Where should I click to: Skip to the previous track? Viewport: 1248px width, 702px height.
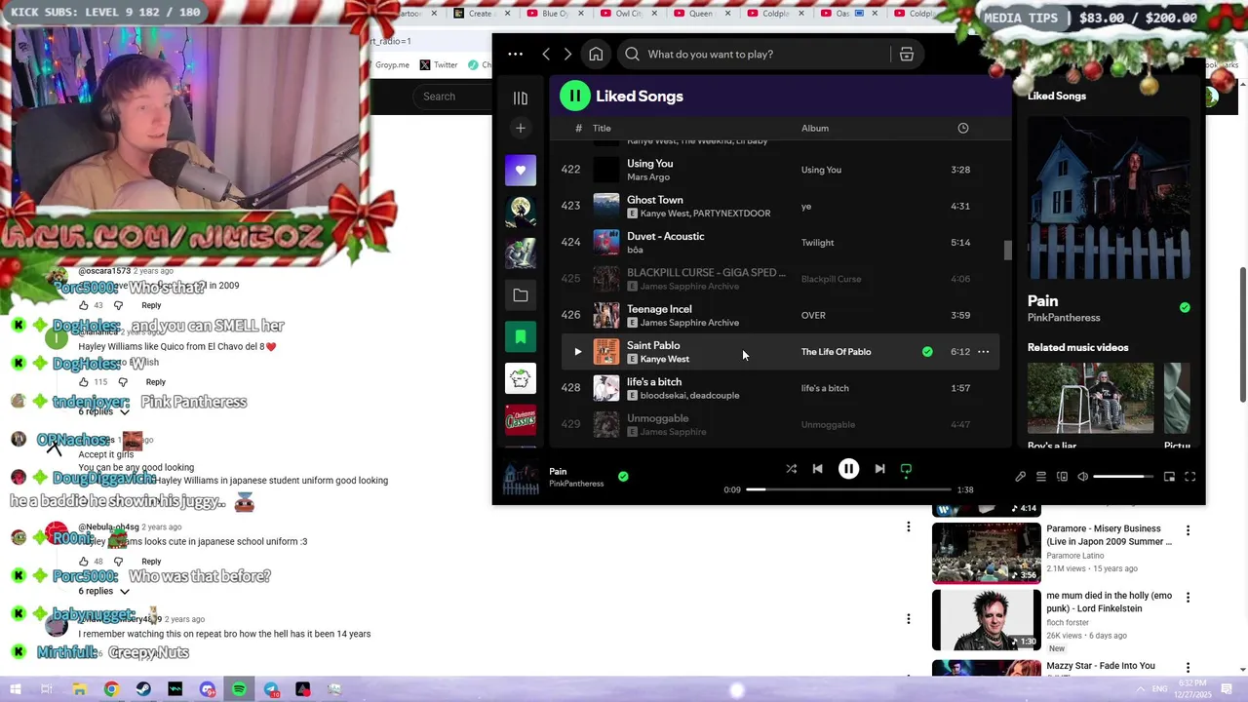817,469
